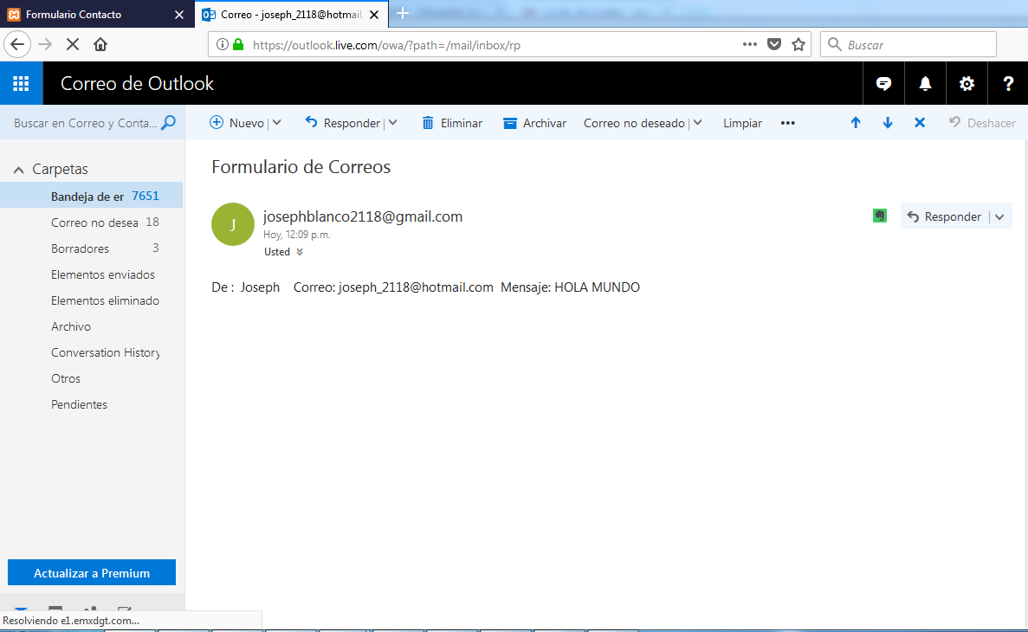Open more commands ellipsis in toolbar
This screenshot has width=1028, height=632.
coord(788,123)
